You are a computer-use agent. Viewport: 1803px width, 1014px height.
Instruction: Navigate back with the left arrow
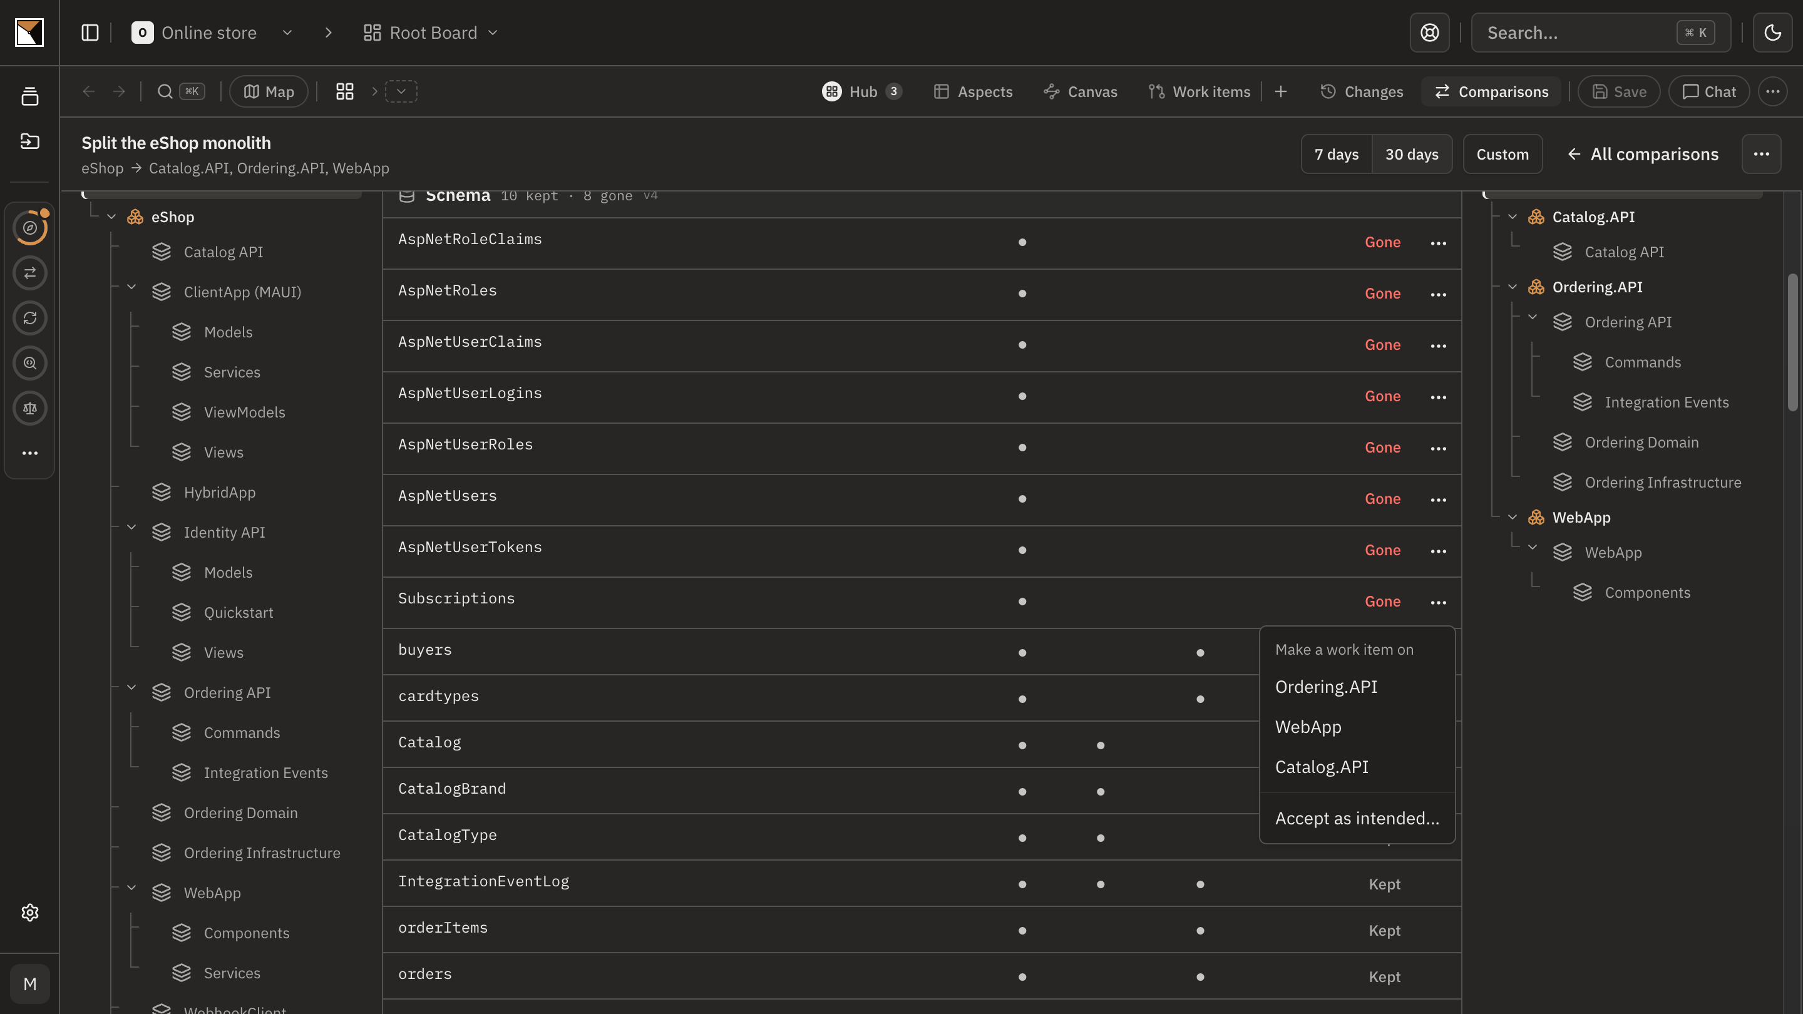coord(88,91)
